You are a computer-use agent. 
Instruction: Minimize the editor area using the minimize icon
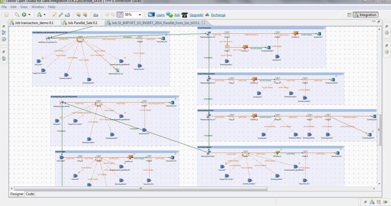coord(374,21)
